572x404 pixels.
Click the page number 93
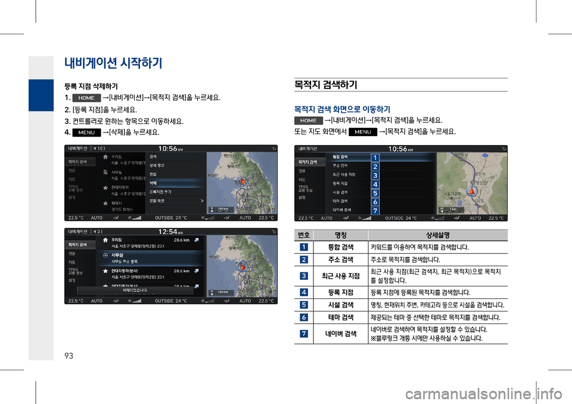(x=69, y=356)
